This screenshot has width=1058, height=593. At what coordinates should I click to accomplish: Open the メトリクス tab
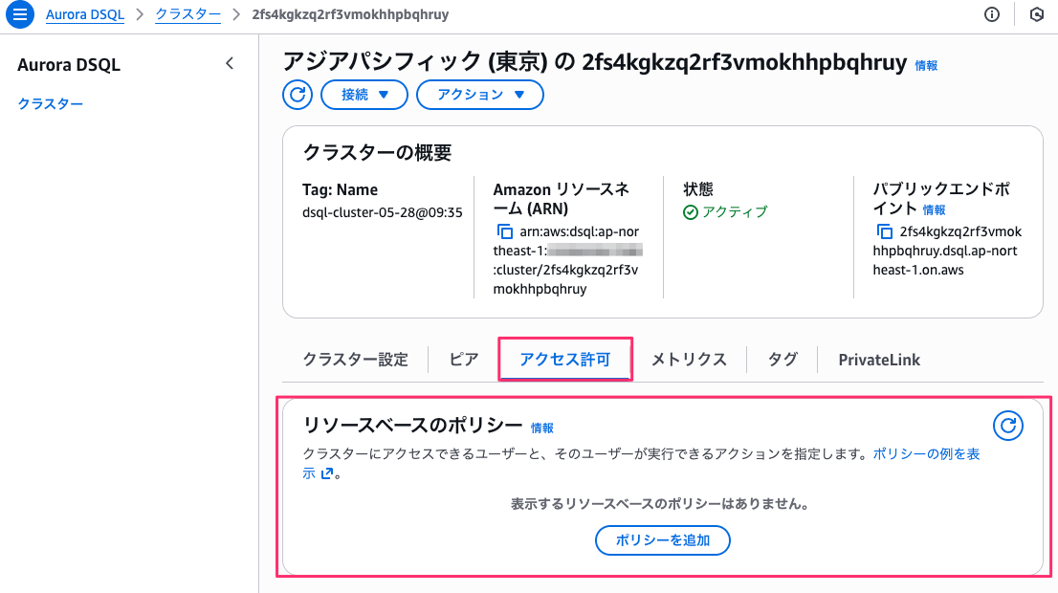coord(689,360)
